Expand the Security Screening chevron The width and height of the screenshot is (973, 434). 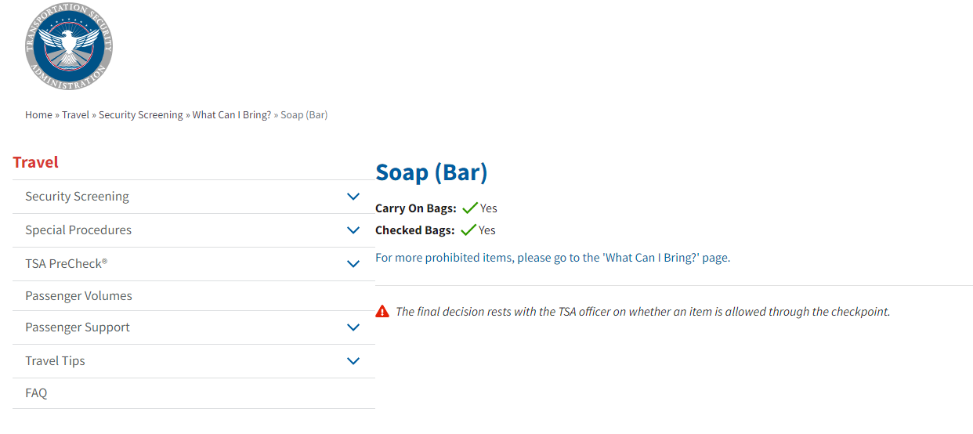(353, 197)
